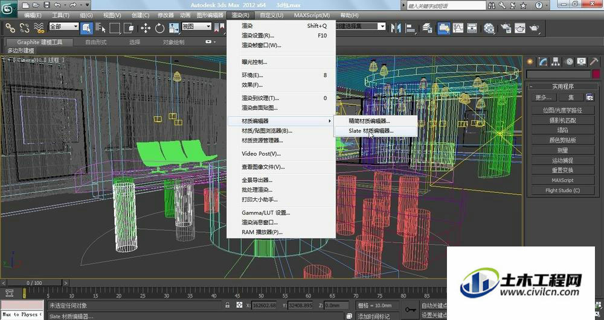This screenshot has height=320, width=604.
Task: Expand the Quick Access Toolbar customize arrow
Action: click(x=87, y=5)
